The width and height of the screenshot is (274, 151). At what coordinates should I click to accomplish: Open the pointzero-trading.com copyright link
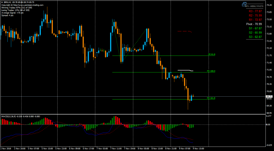coord(22,5)
